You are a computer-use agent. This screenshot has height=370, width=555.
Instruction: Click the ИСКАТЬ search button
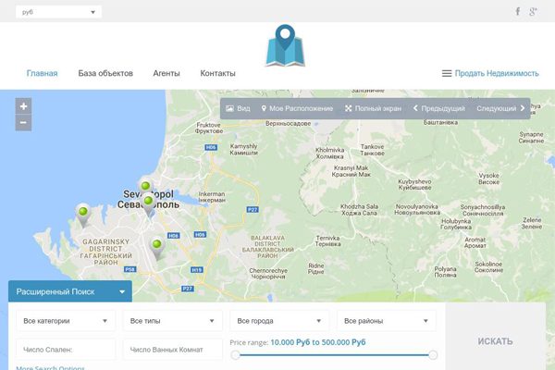click(495, 341)
